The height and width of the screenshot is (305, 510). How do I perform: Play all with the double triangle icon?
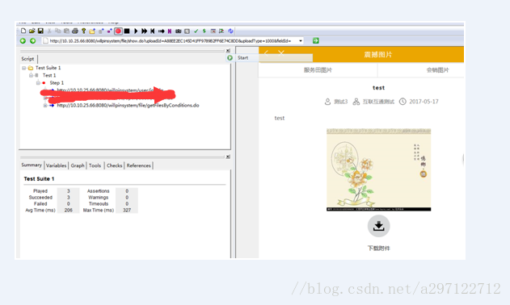click(x=145, y=31)
